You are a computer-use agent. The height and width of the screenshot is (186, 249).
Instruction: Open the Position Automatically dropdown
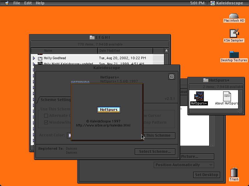click(184, 165)
